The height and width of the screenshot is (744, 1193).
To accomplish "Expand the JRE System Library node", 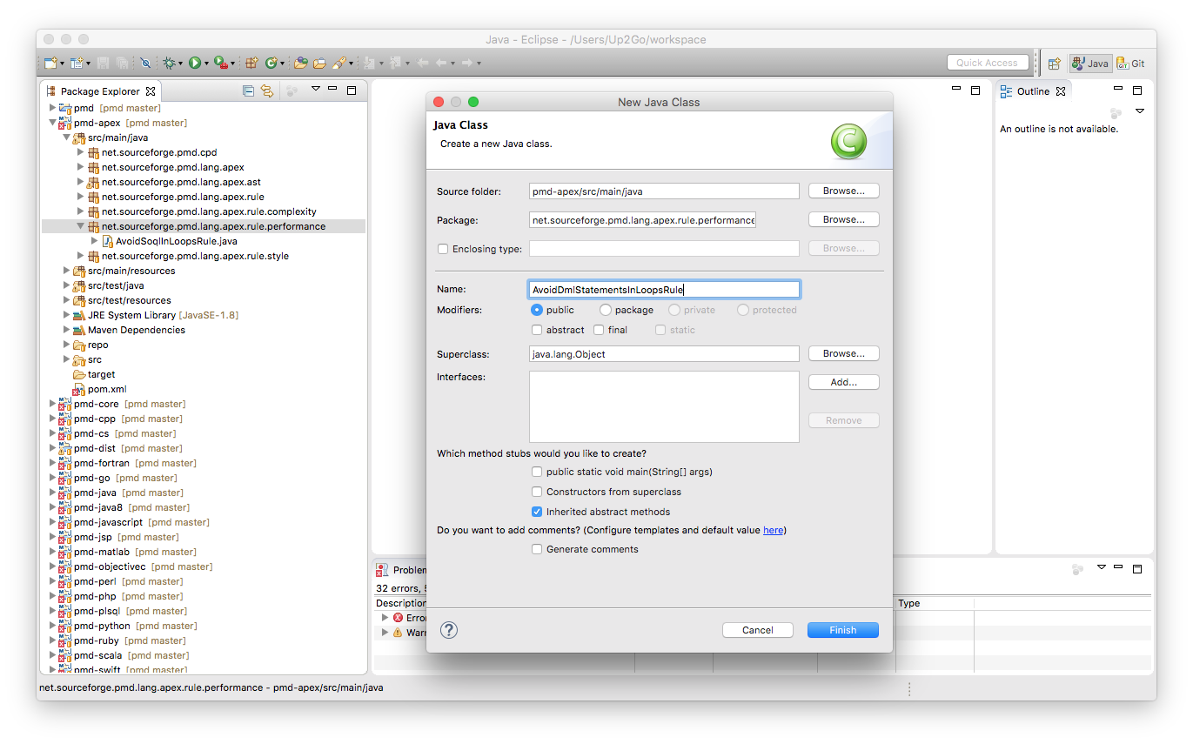I will [66, 315].
